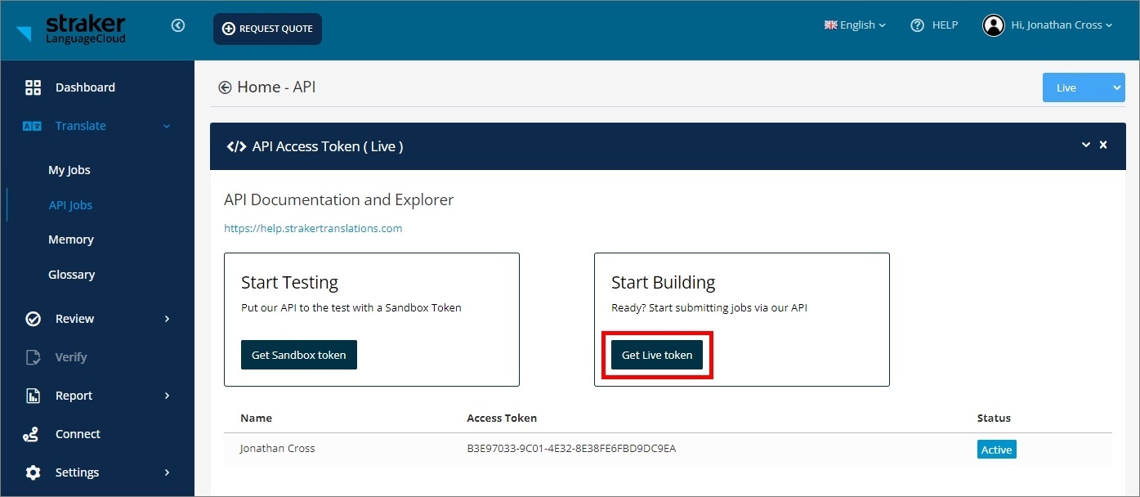The image size is (1140, 497).
Task: Open Verify in the sidebar
Action: [71, 357]
